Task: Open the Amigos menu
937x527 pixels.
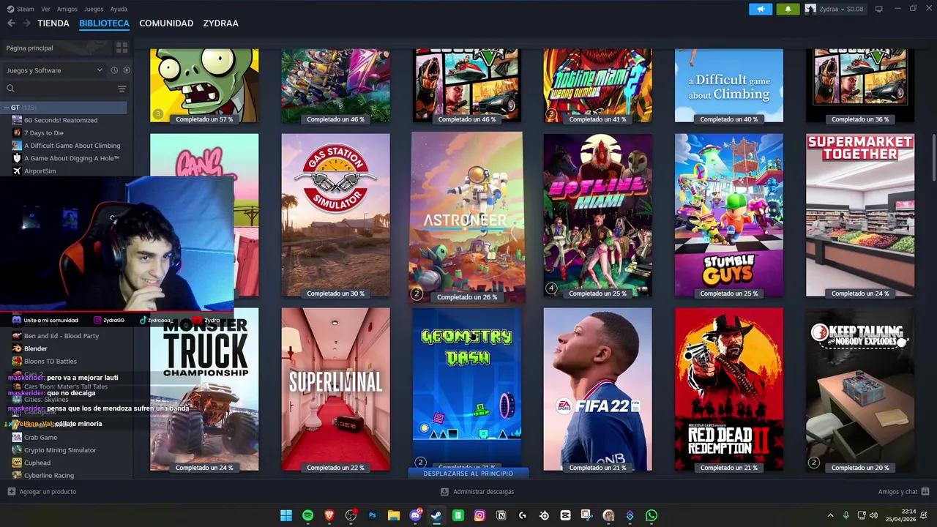Action: 67,9
